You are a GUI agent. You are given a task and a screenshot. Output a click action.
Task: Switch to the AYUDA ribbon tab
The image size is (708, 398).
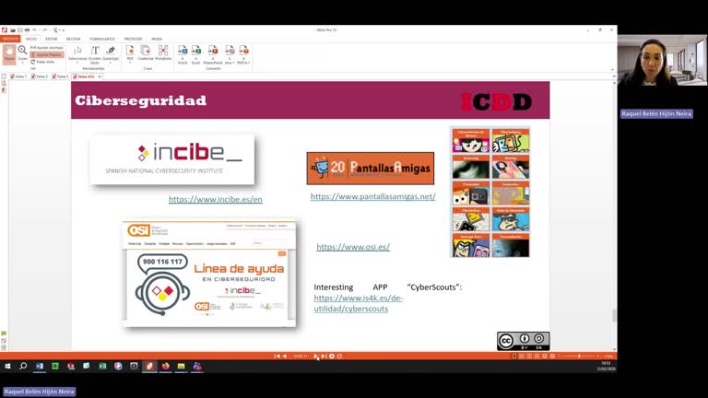coord(157,39)
